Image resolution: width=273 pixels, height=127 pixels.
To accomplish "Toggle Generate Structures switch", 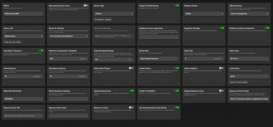I will pos(131,91).
